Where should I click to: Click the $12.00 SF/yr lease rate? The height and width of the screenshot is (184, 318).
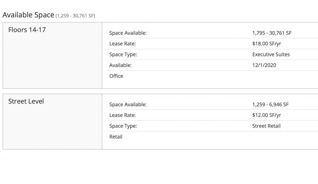pos(267,115)
